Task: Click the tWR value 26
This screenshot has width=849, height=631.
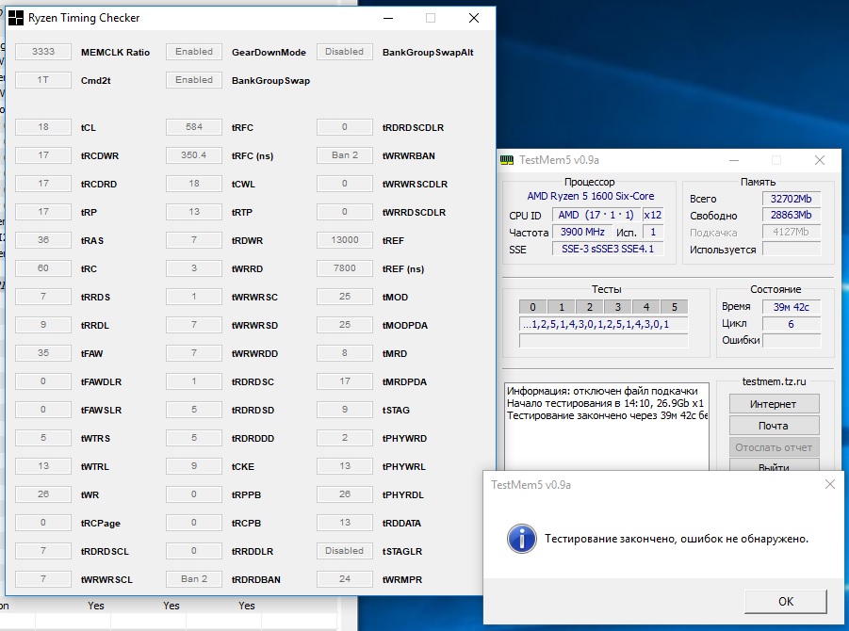Action: (x=43, y=494)
